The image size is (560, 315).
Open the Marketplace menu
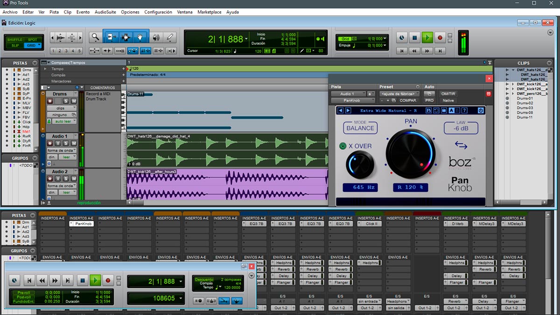(x=210, y=12)
